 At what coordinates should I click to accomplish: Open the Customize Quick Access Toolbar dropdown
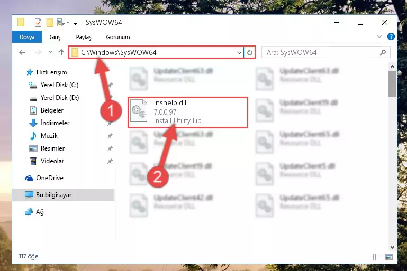75,23
